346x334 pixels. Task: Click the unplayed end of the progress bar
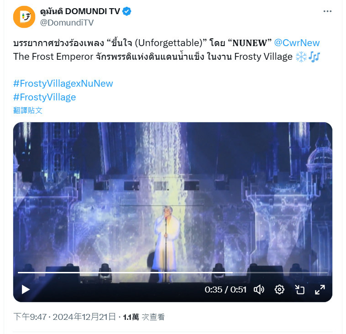[x=280, y=273]
